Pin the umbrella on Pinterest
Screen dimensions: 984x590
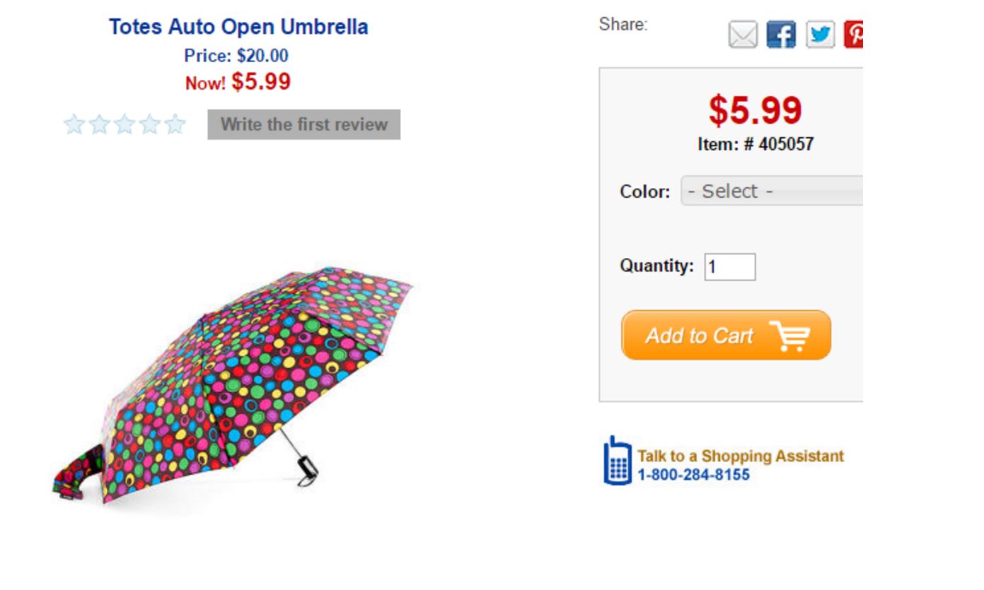(x=854, y=35)
